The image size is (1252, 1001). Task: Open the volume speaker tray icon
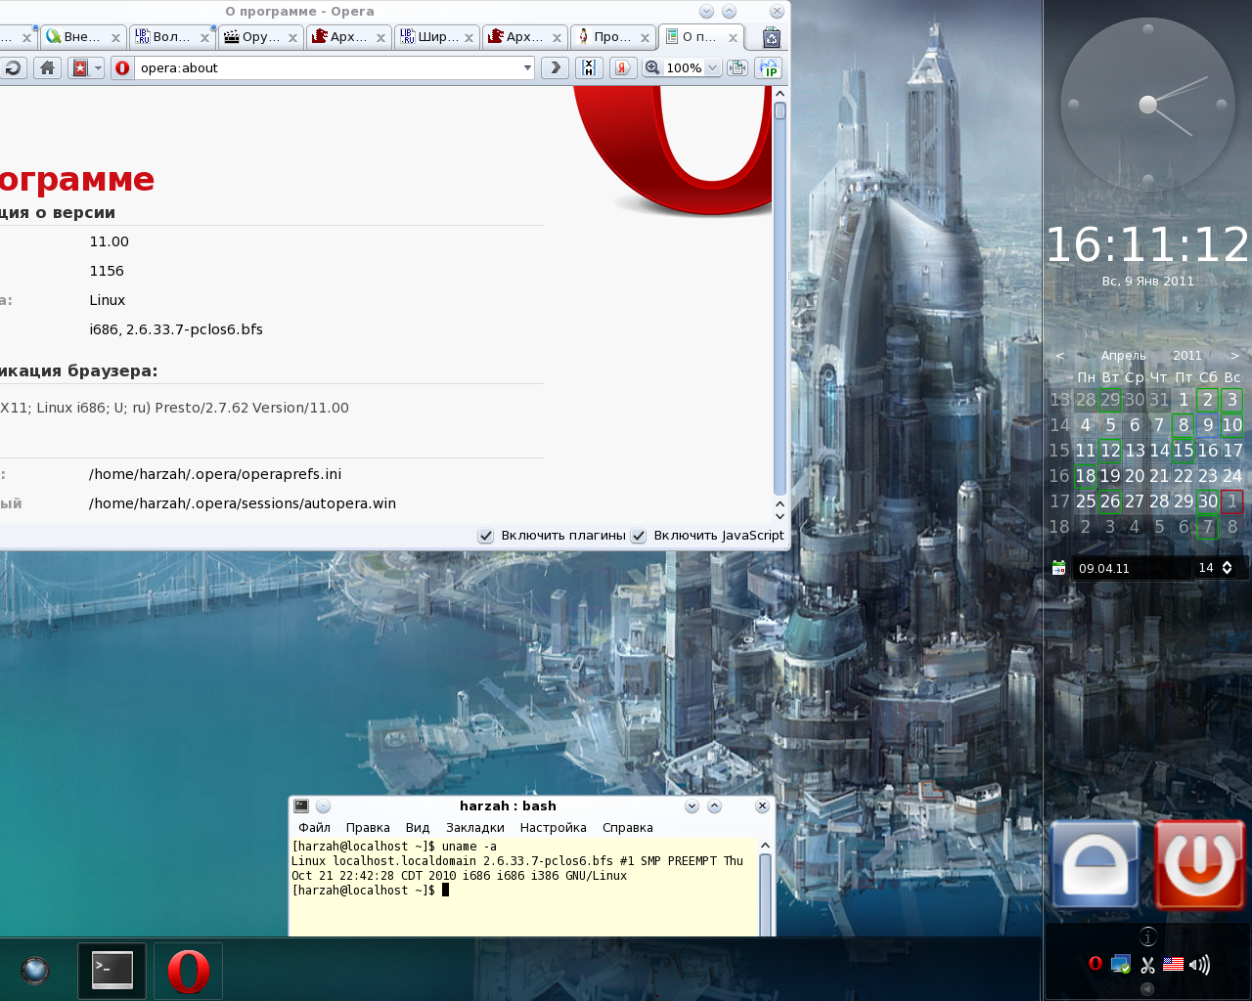coord(1199,965)
